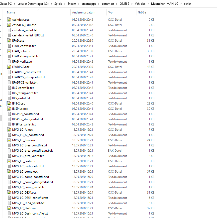
Task: Expand the breadcrumb chevron after Steam
Action: pyautogui.click(x=76, y=4)
